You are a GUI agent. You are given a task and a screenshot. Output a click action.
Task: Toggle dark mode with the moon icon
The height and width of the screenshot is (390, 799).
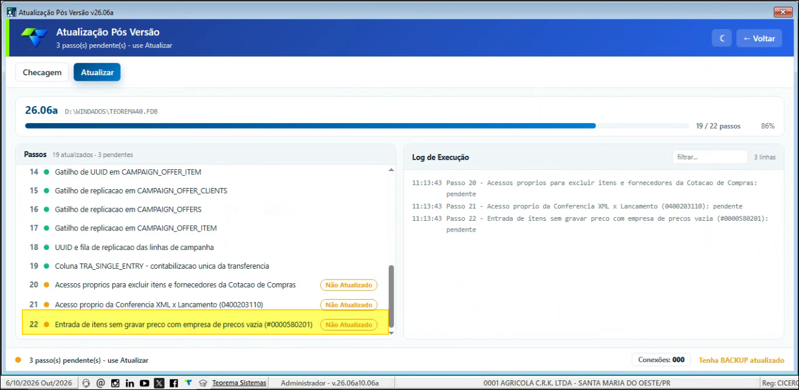pos(722,38)
